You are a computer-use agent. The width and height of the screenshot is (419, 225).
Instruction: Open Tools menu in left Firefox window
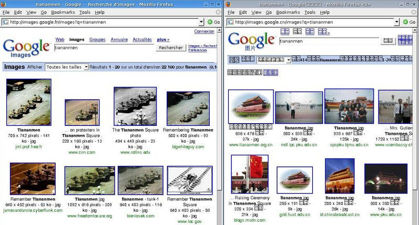pyautogui.click(x=85, y=12)
